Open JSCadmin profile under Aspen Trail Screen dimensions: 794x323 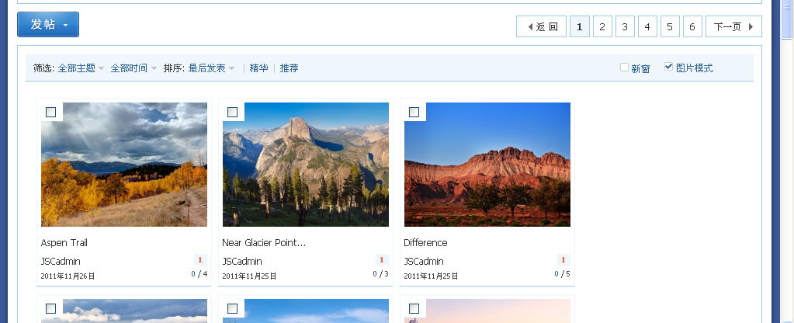(x=61, y=261)
